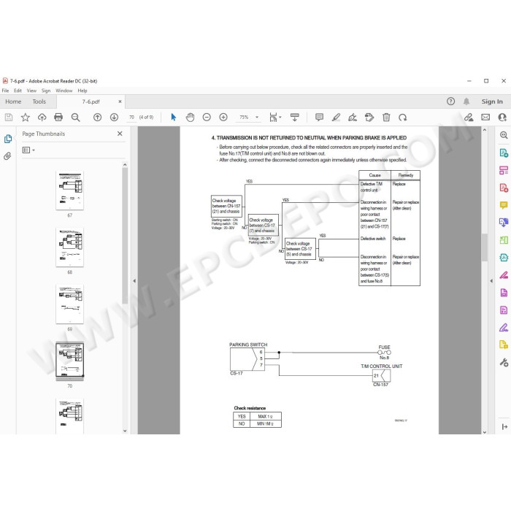The width and height of the screenshot is (511, 511).
Task: Click the stamp tool icon
Action: pos(369,118)
